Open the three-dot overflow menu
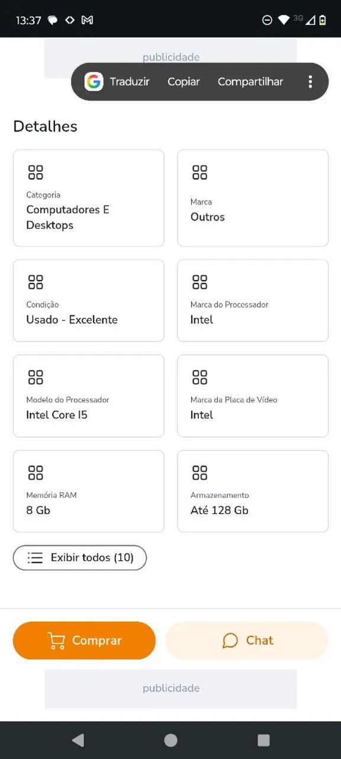Image resolution: width=341 pixels, height=759 pixels. [310, 82]
